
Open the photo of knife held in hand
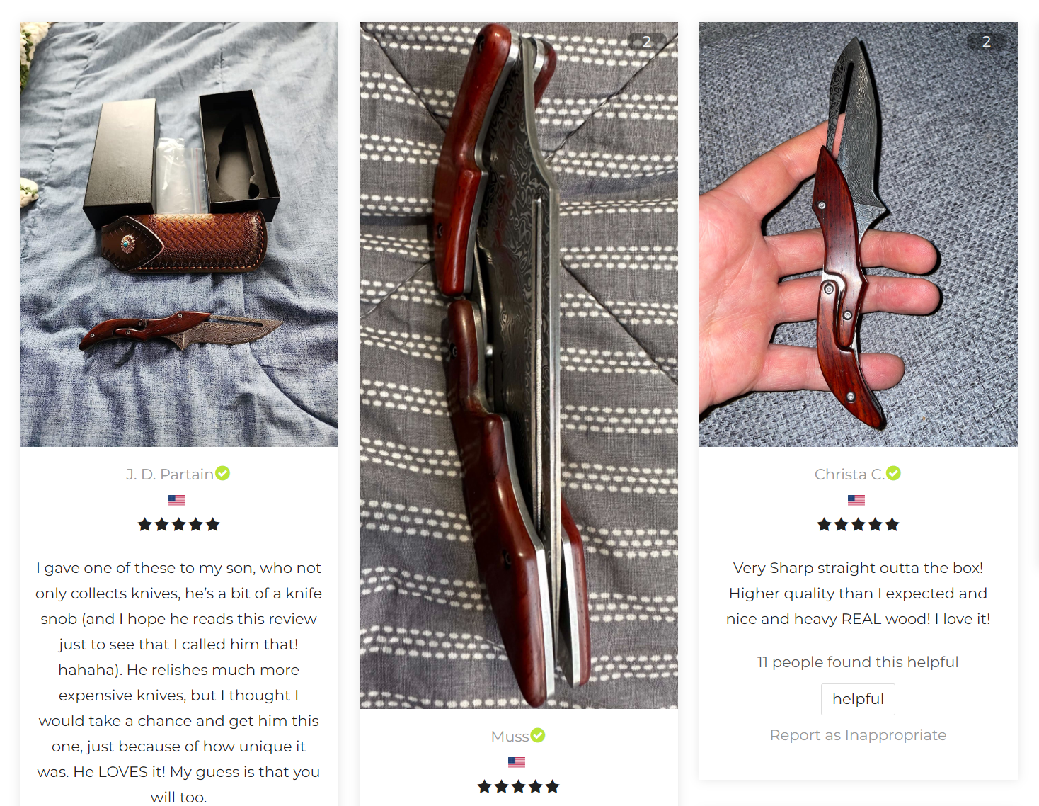point(859,234)
